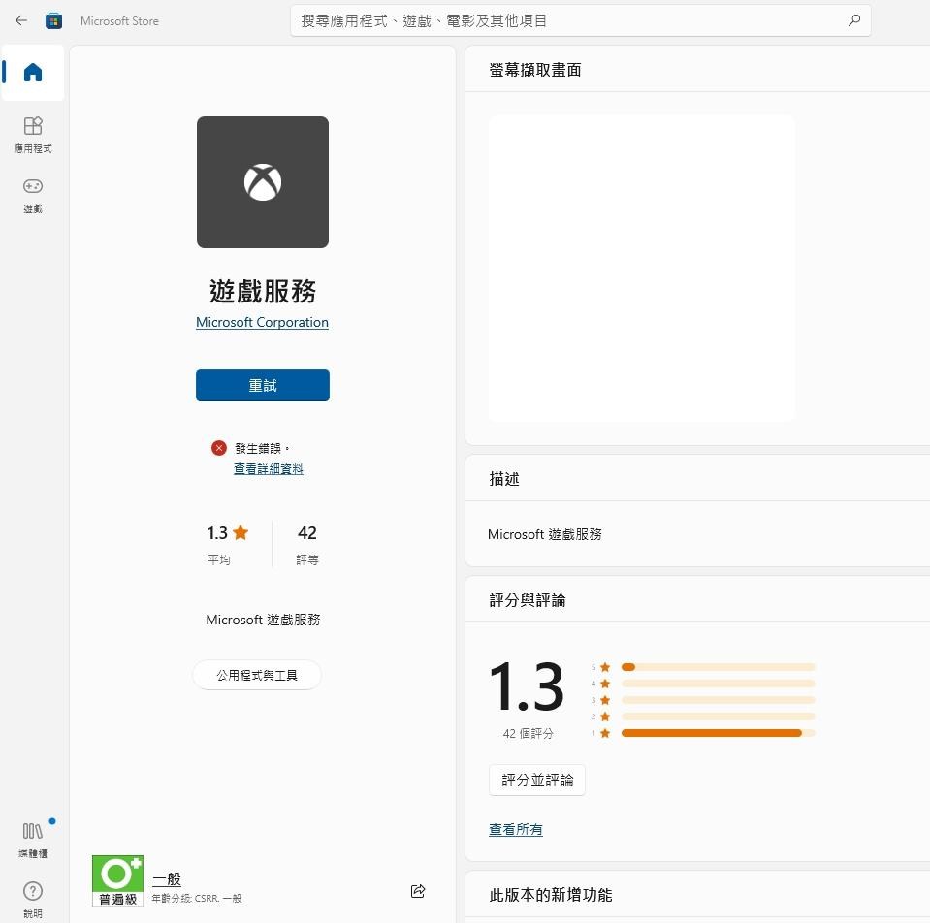Screen dimensions: 930x923
Task: Click the Microsoft Store logo icon
Action: 54,20
